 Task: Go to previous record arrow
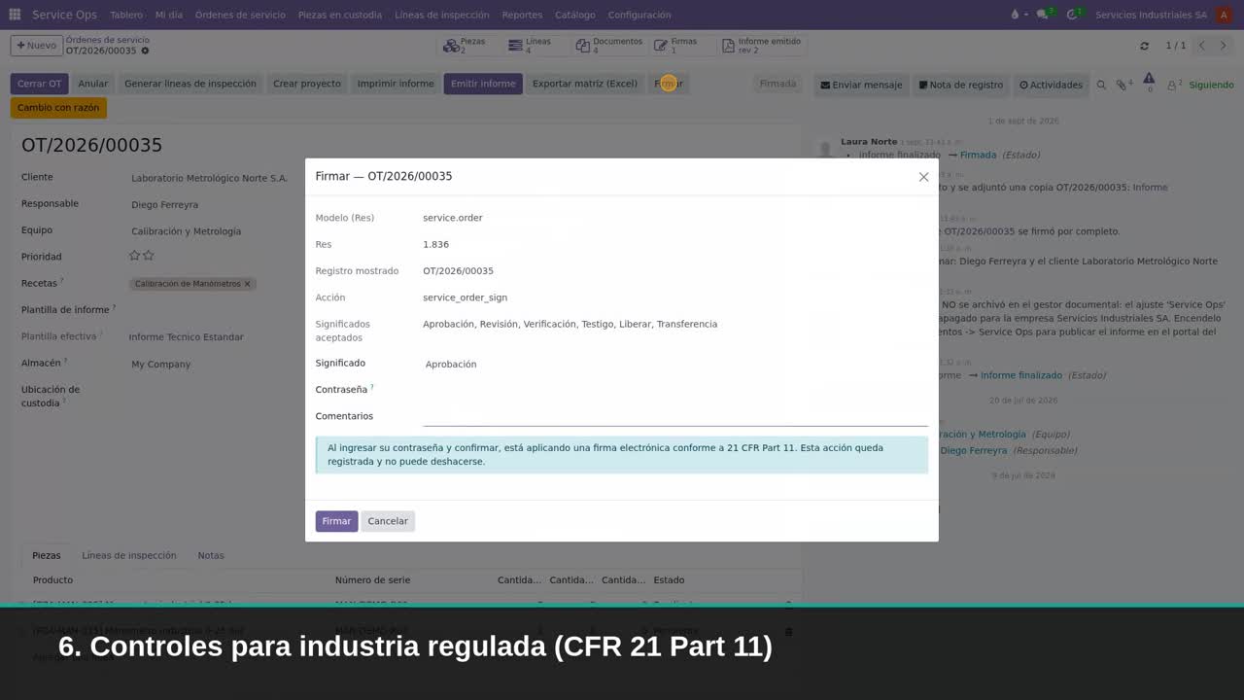point(1201,46)
